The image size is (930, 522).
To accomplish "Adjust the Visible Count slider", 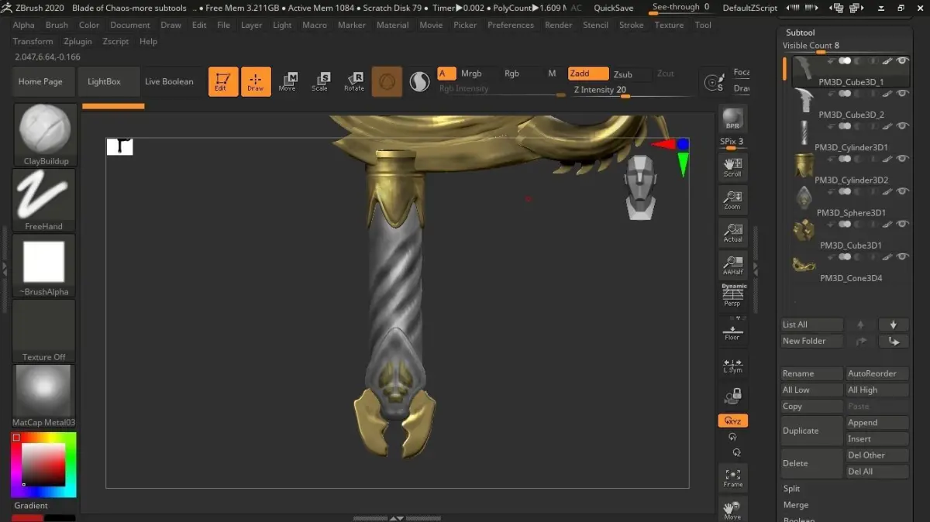I will click(845, 47).
